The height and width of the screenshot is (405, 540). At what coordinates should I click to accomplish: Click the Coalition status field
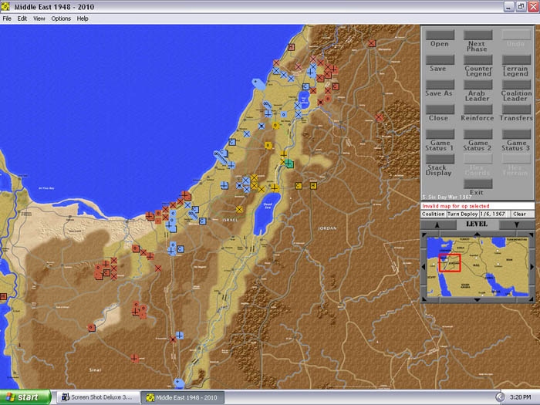[x=434, y=214]
